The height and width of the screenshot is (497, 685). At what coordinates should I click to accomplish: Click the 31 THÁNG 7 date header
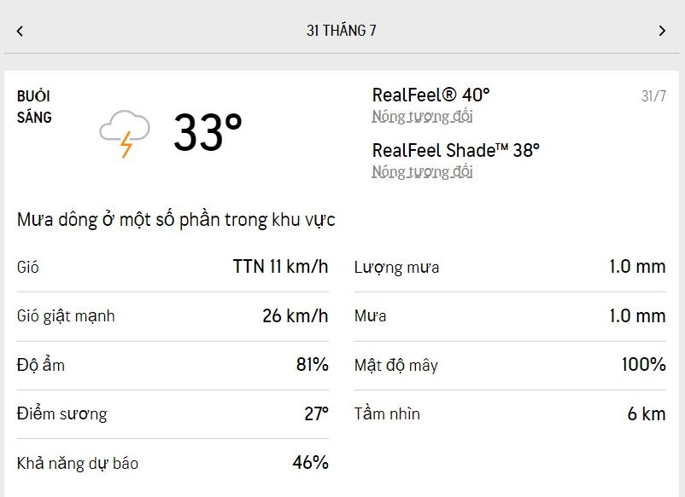[342, 31]
